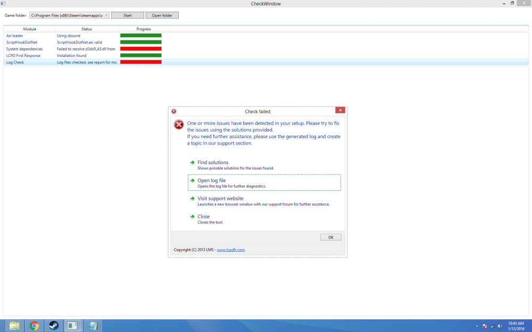Image resolution: width=532 pixels, height=332 pixels.
Task: Restore down the CheckWindow window
Action: tap(512, 3)
